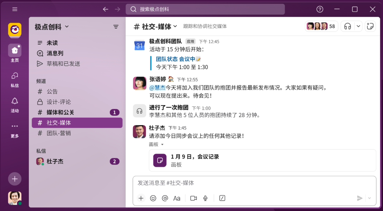
Task: Attach content using the plus icon in composer
Action: tap(141, 198)
